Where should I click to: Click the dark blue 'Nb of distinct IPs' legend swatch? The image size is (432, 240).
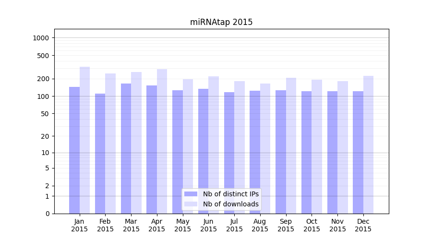[191, 194]
